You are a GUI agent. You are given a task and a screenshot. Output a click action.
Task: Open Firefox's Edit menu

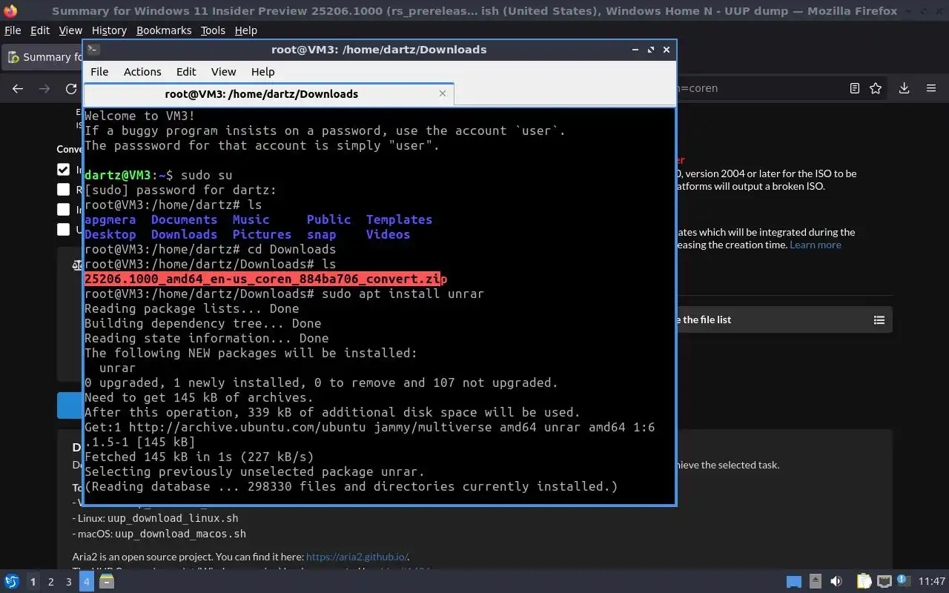40,30
